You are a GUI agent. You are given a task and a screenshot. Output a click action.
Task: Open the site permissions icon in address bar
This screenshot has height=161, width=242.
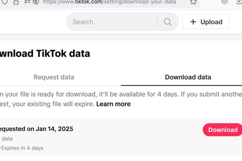27,2
